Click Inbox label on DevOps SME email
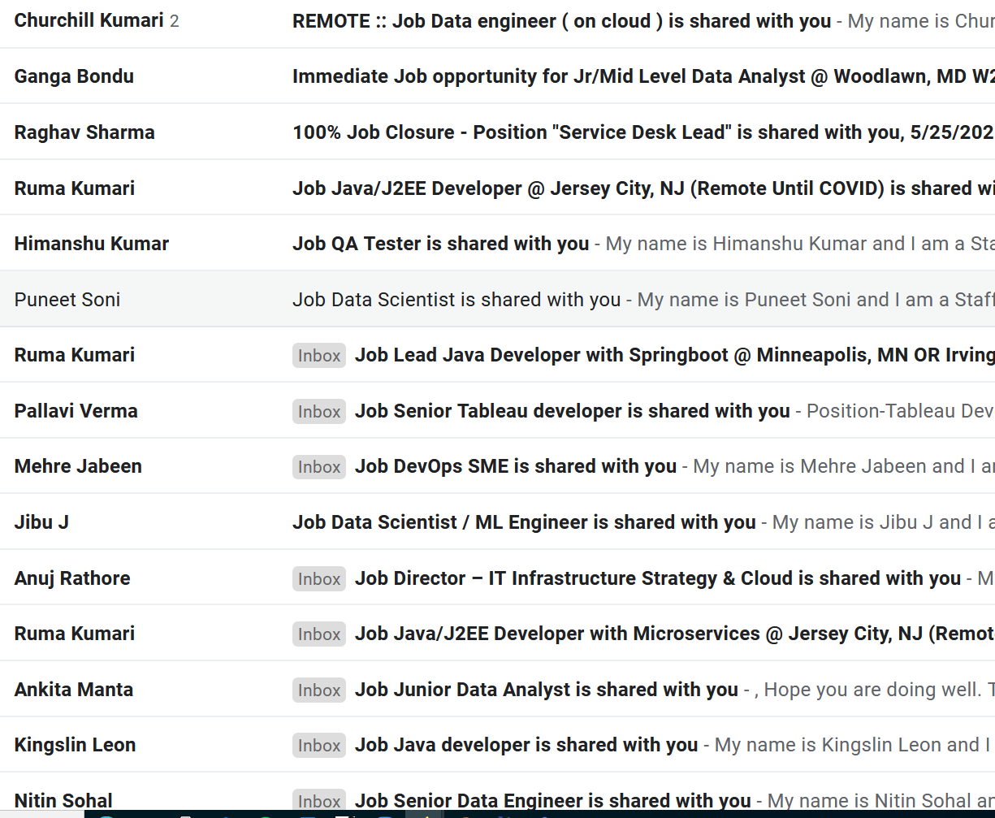The image size is (995, 818). pyautogui.click(x=319, y=467)
